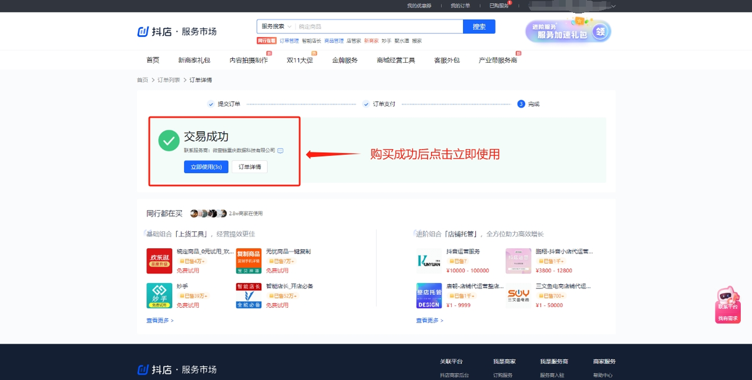
Task: Expand 查看更多 under 上货工具 section
Action: pos(160,321)
